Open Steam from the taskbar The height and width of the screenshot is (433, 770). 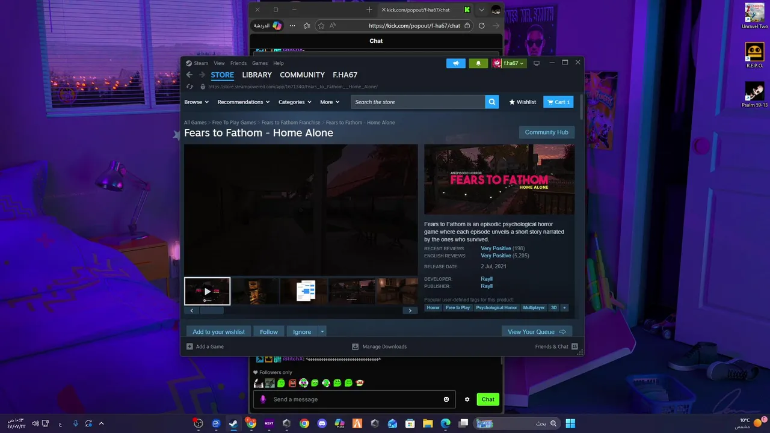[x=233, y=423]
